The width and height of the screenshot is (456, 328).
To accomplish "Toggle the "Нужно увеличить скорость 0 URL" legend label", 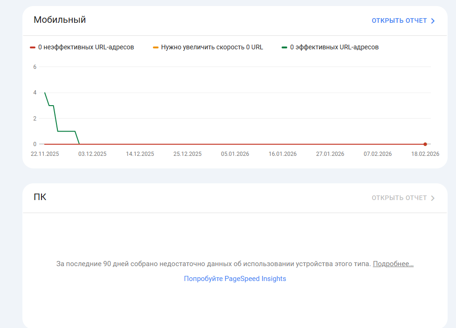I will coord(212,47).
